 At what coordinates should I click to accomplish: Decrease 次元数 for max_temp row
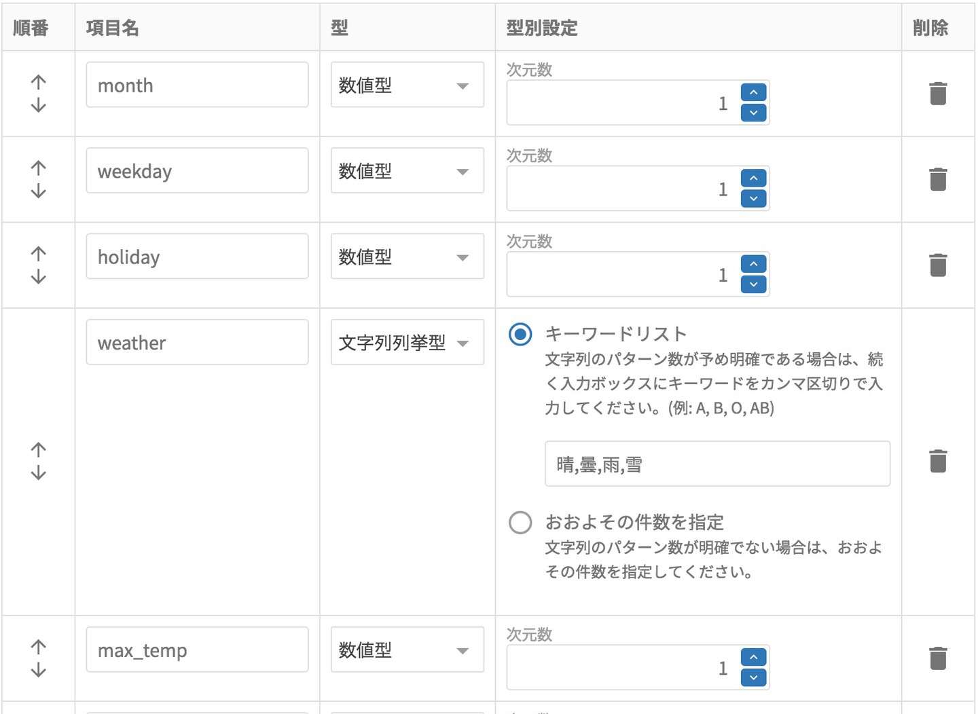coord(754,677)
